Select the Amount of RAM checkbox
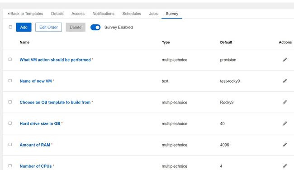This screenshot has width=294, height=170. (x=10, y=145)
